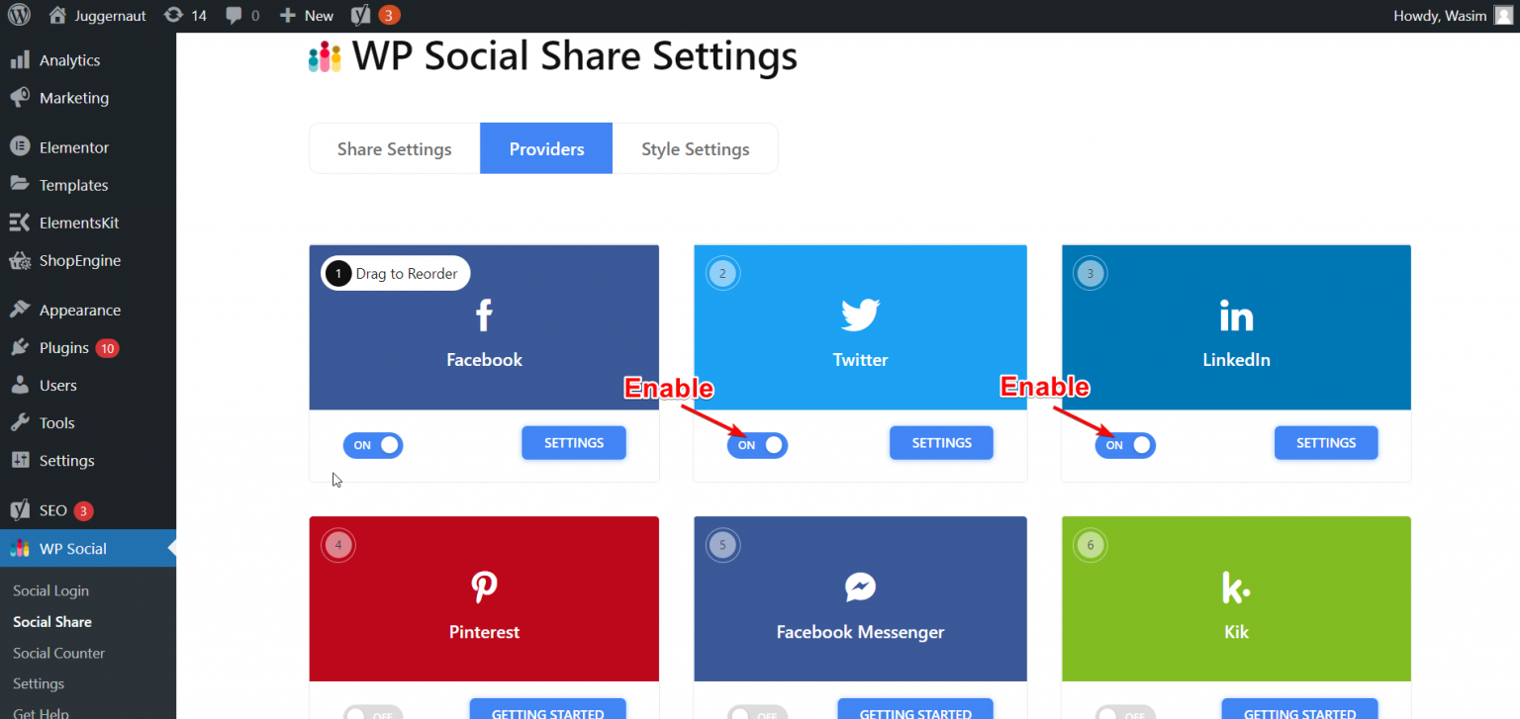1520x719 pixels.
Task: Click Getting Started under Pinterest
Action: pos(547,711)
